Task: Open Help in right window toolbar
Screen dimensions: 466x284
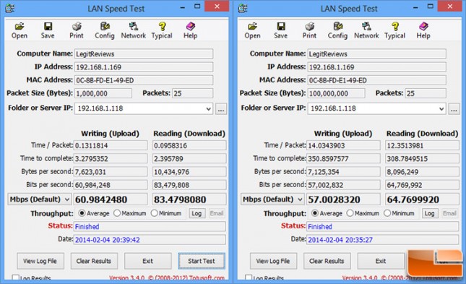Action: (x=423, y=30)
